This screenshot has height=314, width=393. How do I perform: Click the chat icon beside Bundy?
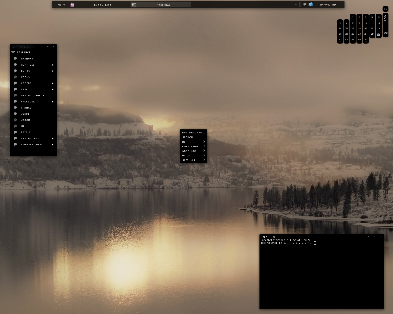(15, 71)
